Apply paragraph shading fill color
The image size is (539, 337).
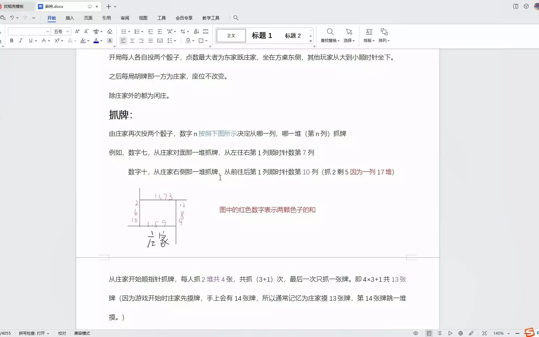(x=188, y=41)
